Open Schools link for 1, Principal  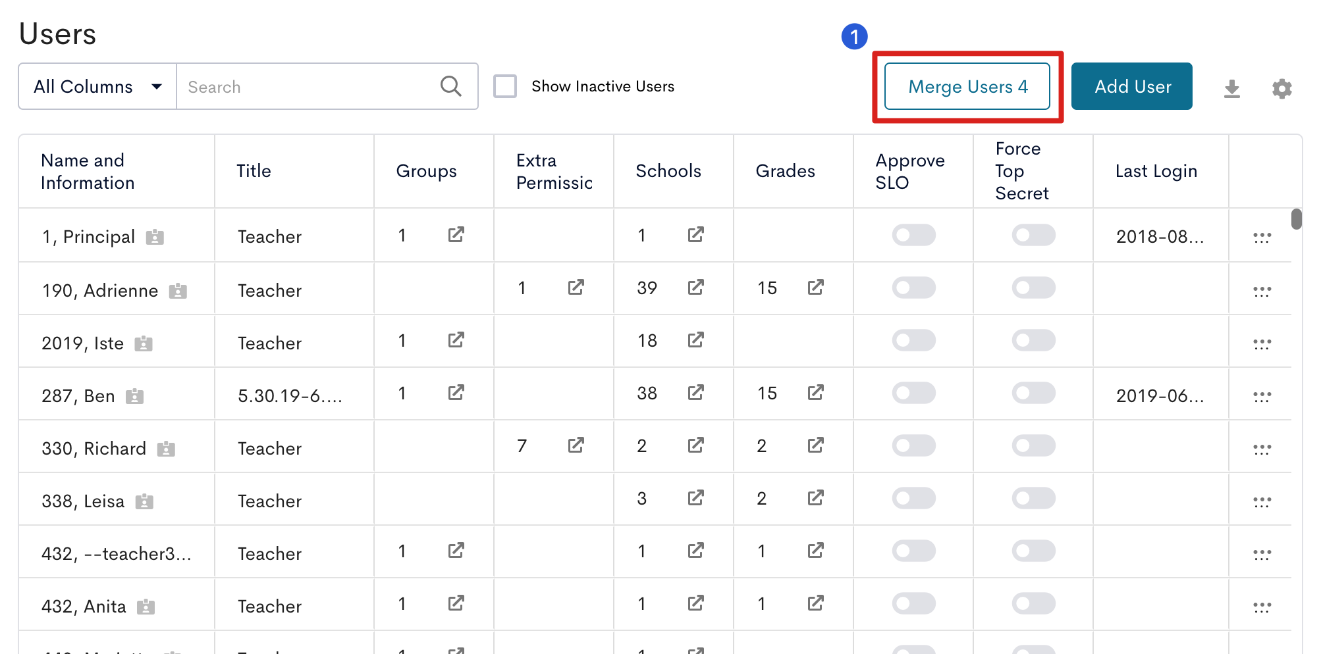(x=696, y=235)
